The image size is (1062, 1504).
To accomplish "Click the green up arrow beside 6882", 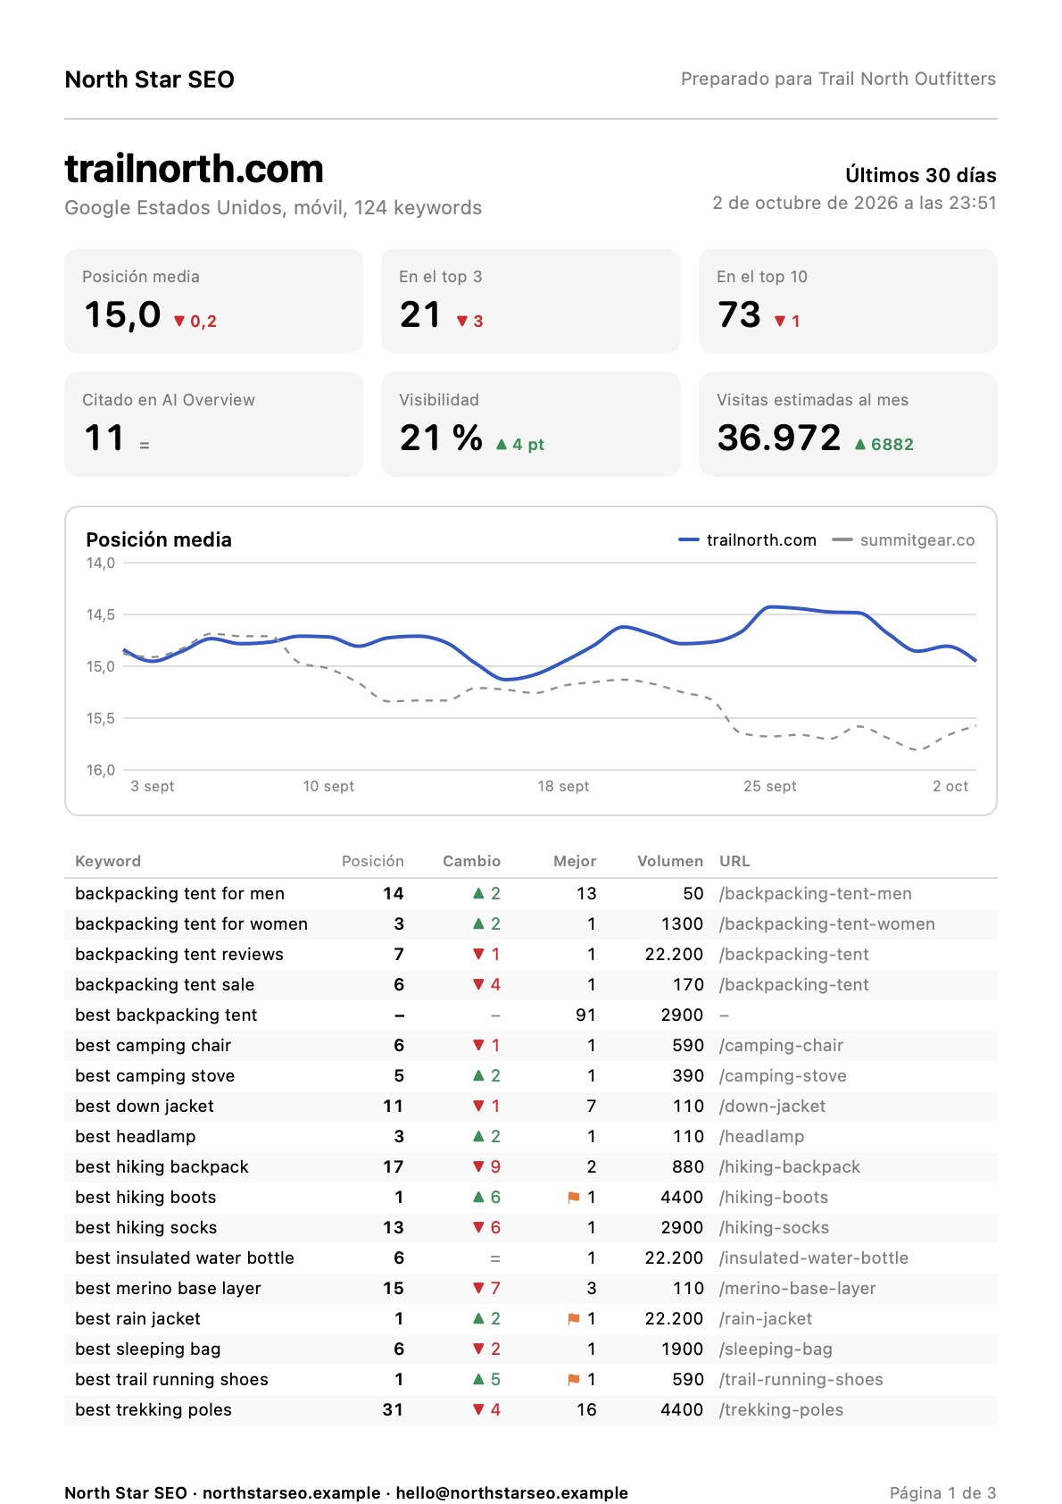I will [x=860, y=444].
